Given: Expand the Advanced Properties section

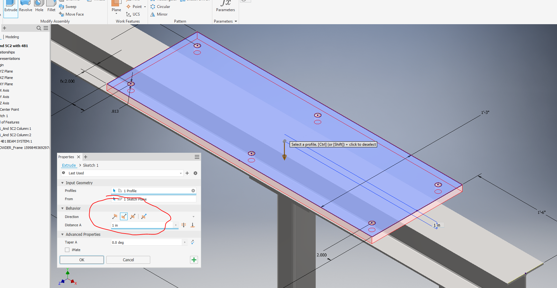Looking at the screenshot, I should (x=62, y=234).
